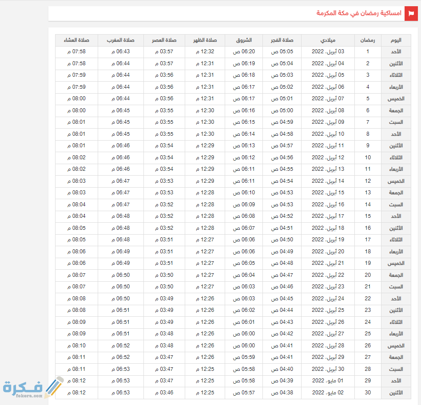Image resolution: width=421 pixels, height=405 pixels.
Task: Select the Dhuhr time 12:32 م cell
Action: pos(205,52)
